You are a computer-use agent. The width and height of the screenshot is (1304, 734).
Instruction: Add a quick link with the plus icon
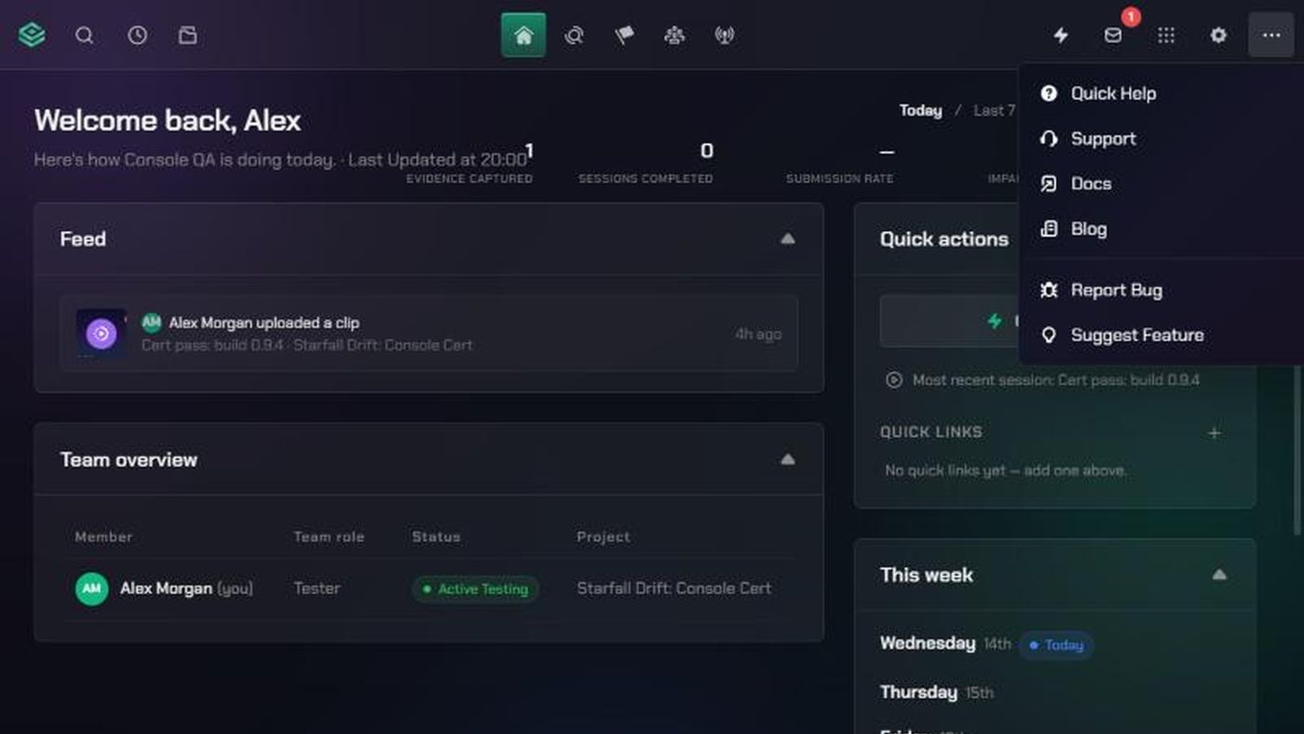(x=1214, y=433)
